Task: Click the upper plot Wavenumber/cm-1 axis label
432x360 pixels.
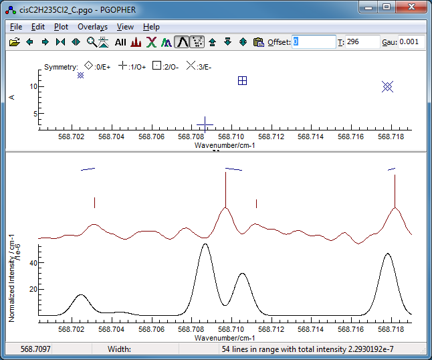Action: (225, 145)
